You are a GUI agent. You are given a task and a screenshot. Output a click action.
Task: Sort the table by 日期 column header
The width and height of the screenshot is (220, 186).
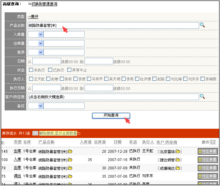click(117, 142)
